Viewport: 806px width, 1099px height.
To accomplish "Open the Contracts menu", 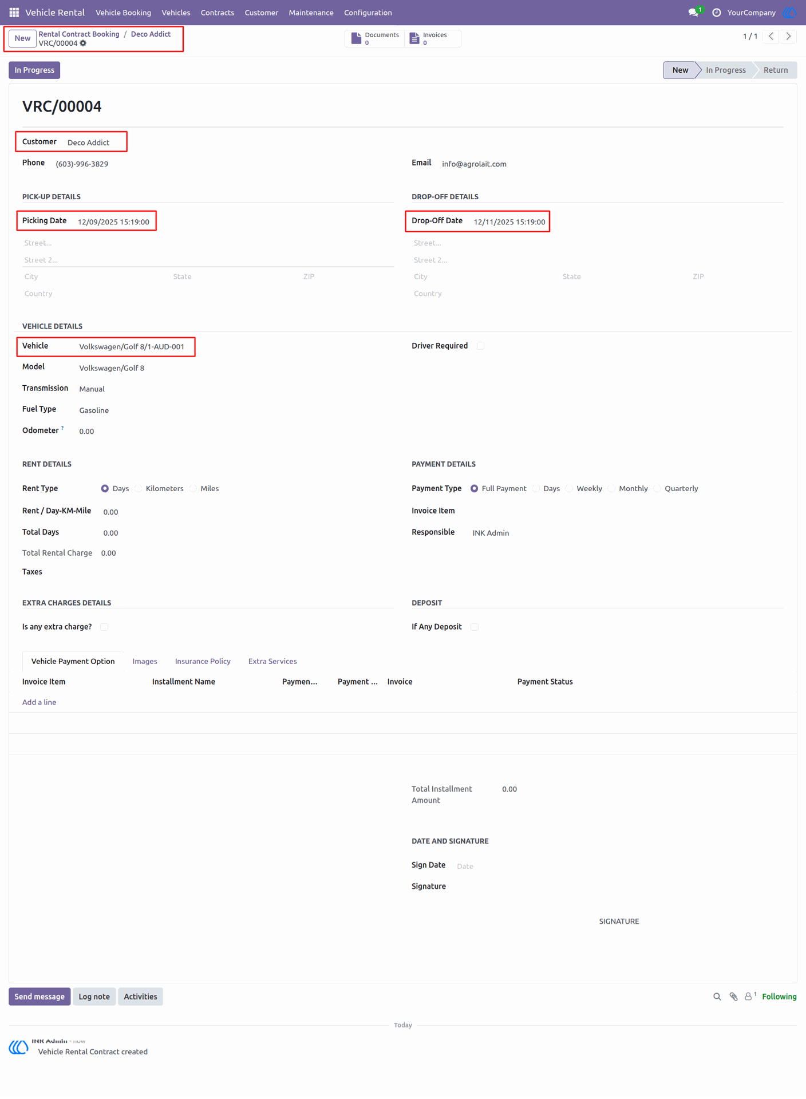I will click(x=217, y=13).
